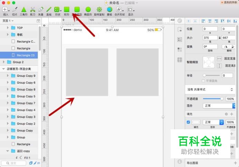239x167 pixels.
Task: Select the Group Copy 7 layer
Action: click(19, 103)
